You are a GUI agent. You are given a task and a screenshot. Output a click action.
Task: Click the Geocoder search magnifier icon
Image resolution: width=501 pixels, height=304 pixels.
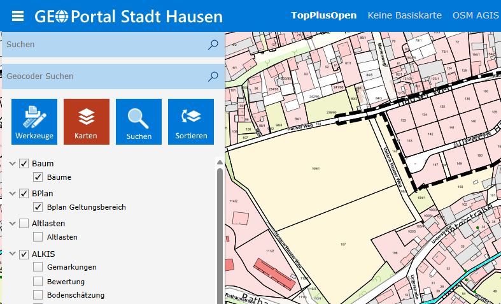coord(213,76)
